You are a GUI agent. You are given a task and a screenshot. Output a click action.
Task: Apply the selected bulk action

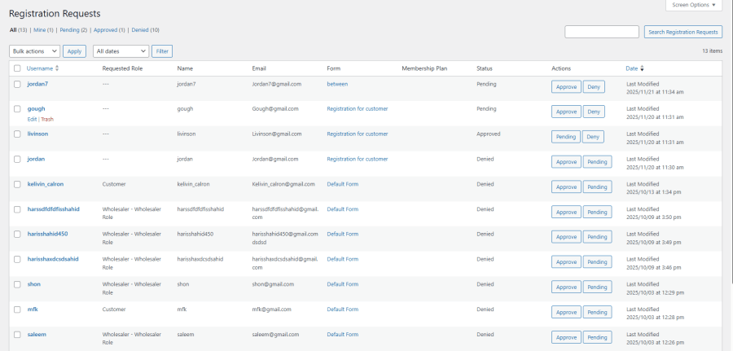pos(74,51)
